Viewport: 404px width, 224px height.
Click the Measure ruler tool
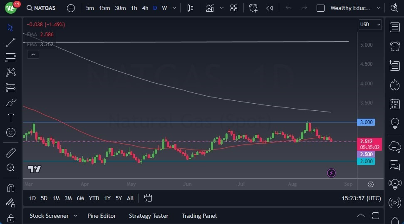11,153
